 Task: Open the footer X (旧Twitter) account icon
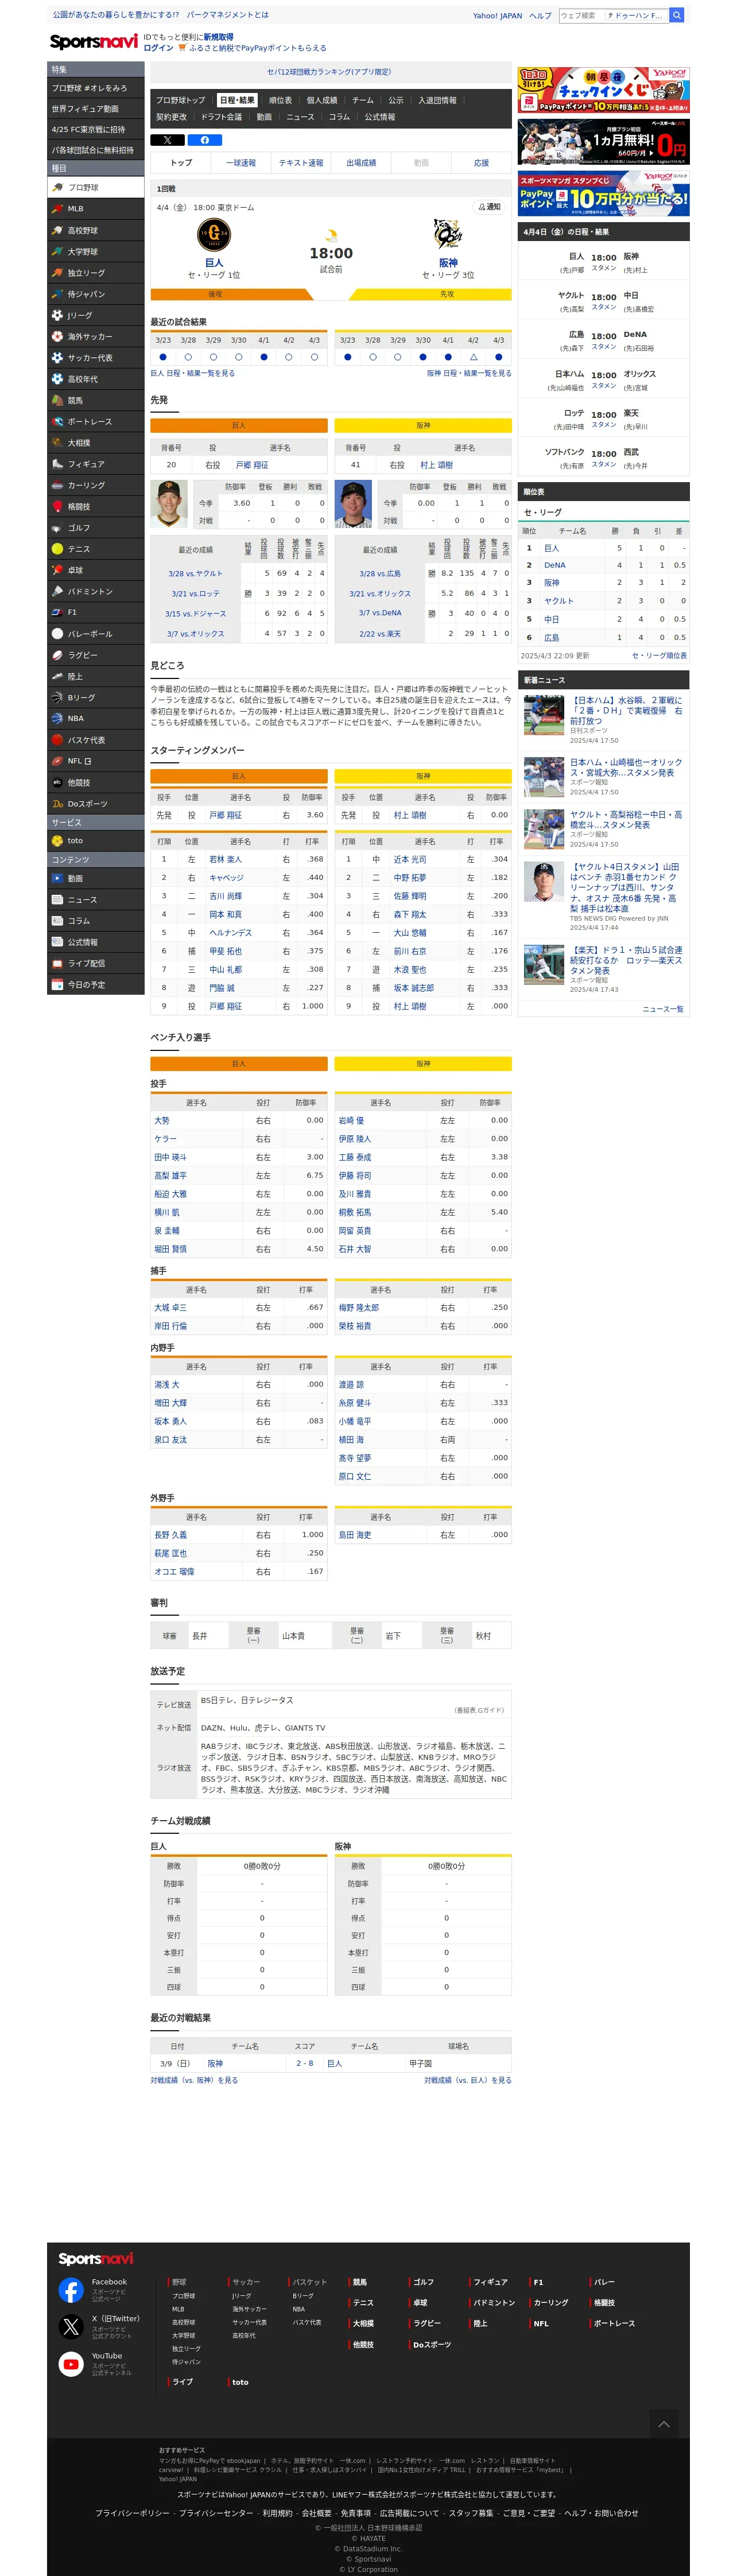click(x=71, y=2326)
